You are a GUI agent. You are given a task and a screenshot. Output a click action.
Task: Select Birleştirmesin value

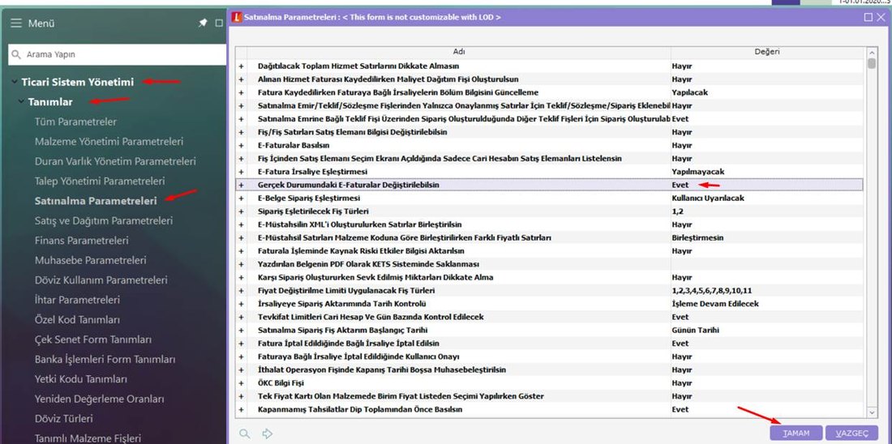(697, 237)
